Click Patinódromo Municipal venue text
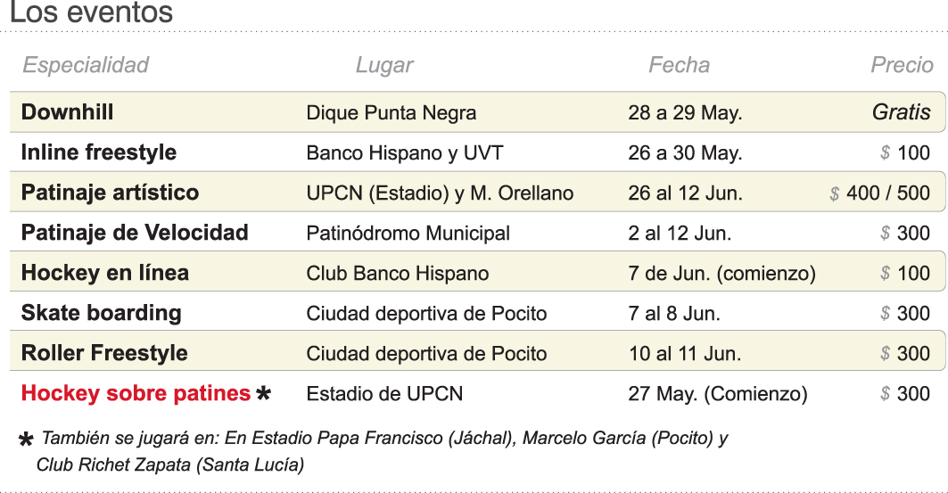 click(408, 234)
